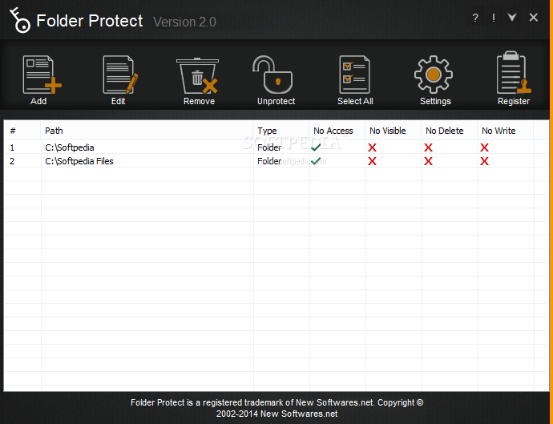
Task: Open the down-arrow menu in title bar
Action: [512, 17]
